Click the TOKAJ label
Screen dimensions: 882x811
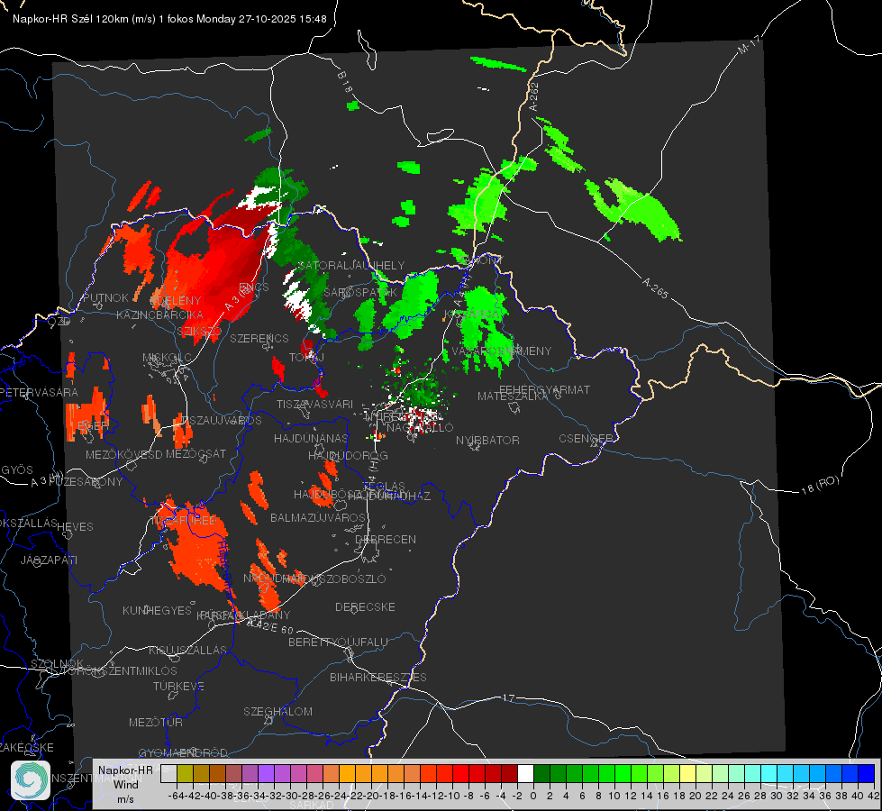(306, 358)
